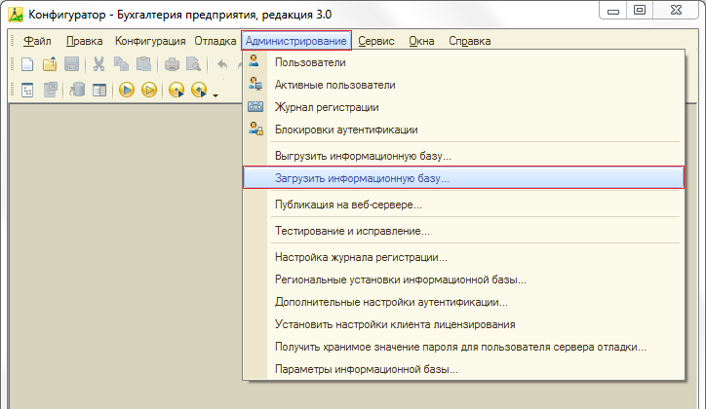Choose Выгрузить информационную базу
The image size is (706, 409).
464,156
